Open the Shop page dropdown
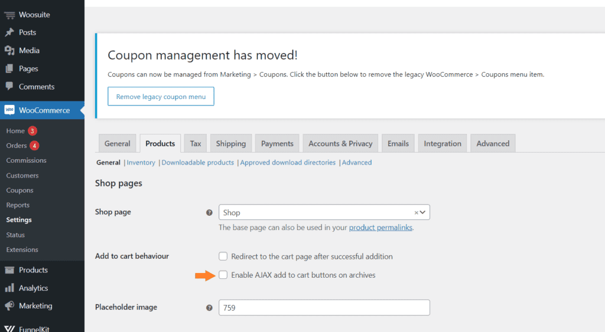The width and height of the screenshot is (605, 332). [324, 212]
